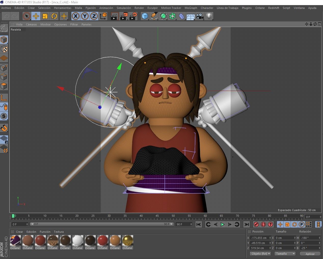Screen dimensions: 323x259
Task: Add a bend deformer object
Action: pyautogui.click(x=182, y=16)
